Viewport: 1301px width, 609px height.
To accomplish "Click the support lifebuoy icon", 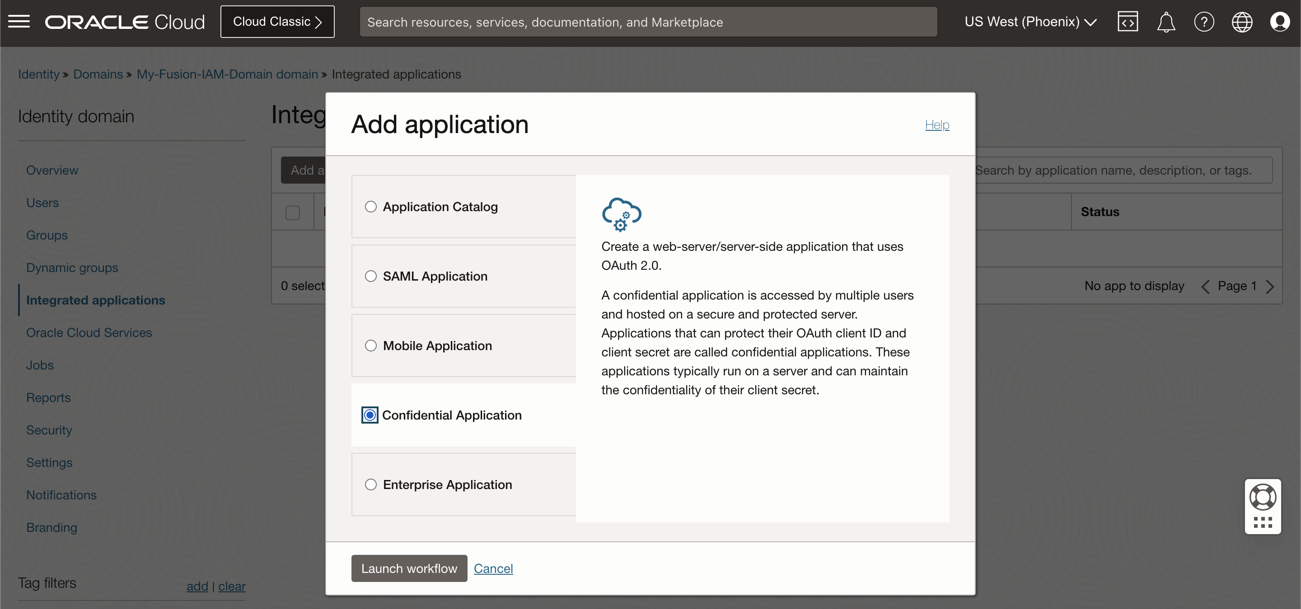I will click(1262, 497).
